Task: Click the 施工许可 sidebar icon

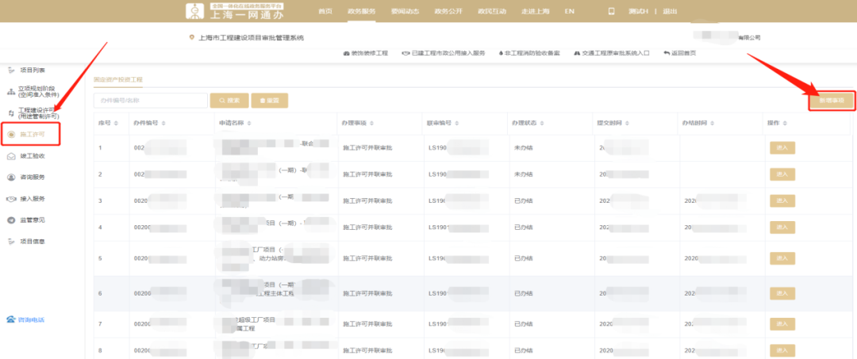Action: [x=11, y=135]
